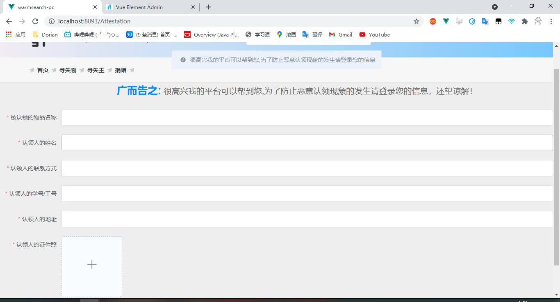Open the 哔哩哔哩 bookmark
Viewport: 560px width, 302px height.
click(x=92, y=34)
